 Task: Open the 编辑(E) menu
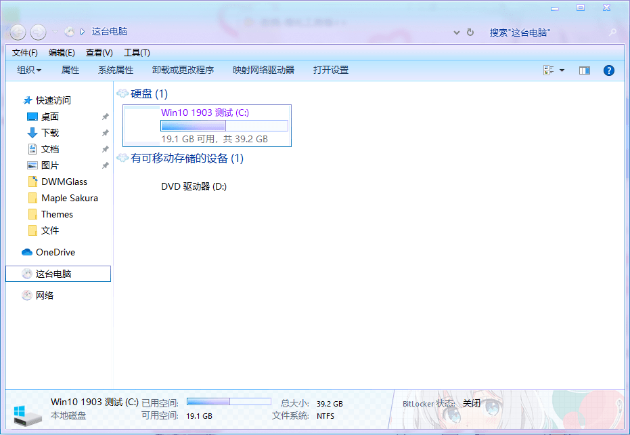click(62, 53)
